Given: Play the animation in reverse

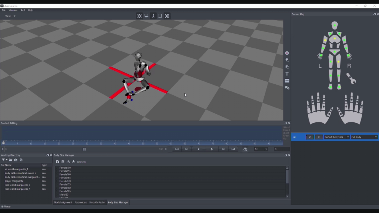Looking at the screenshot, I should tap(198, 149).
